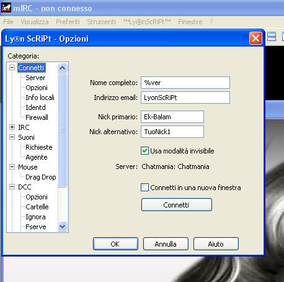This screenshot has height=282, width=284.
Task: Click the tile windows icon beside dialog
Action: [272, 37]
